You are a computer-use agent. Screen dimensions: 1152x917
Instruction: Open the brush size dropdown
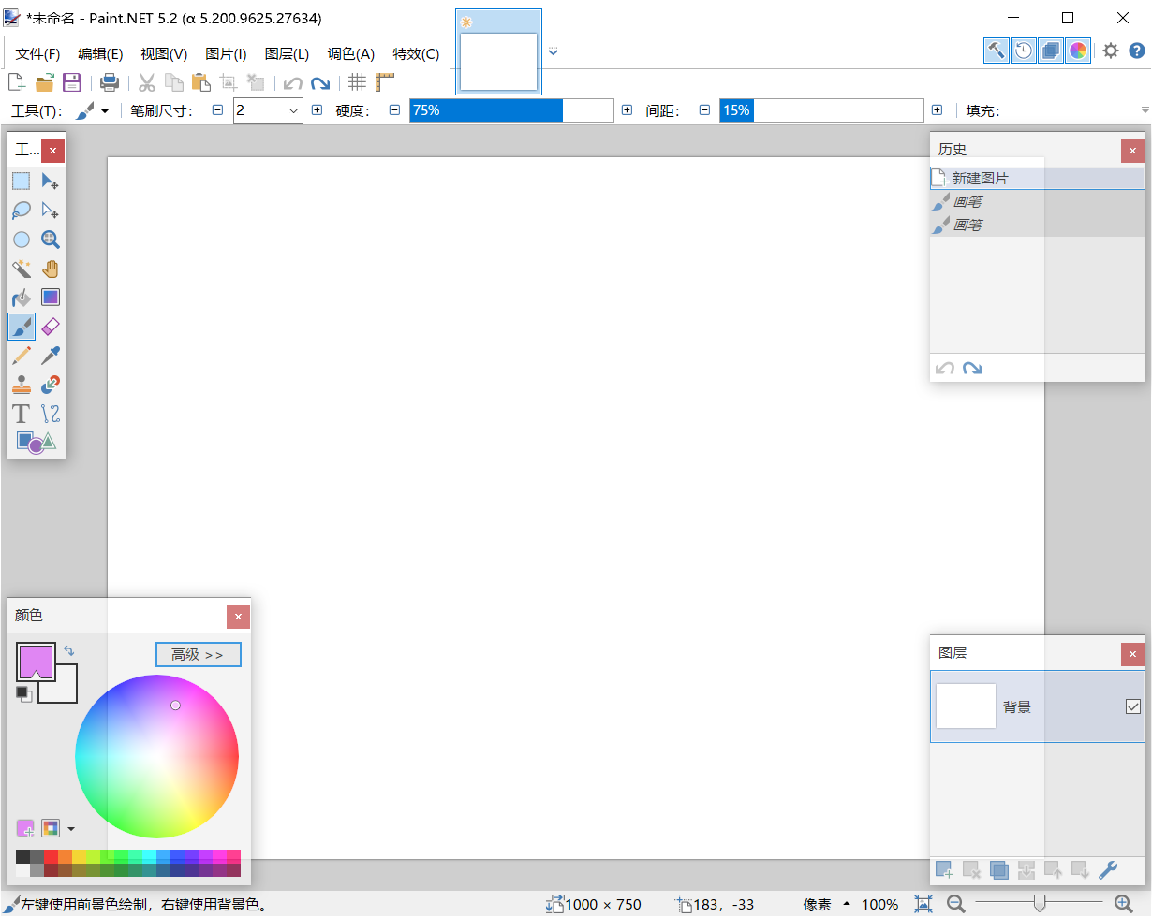tap(294, 110)
